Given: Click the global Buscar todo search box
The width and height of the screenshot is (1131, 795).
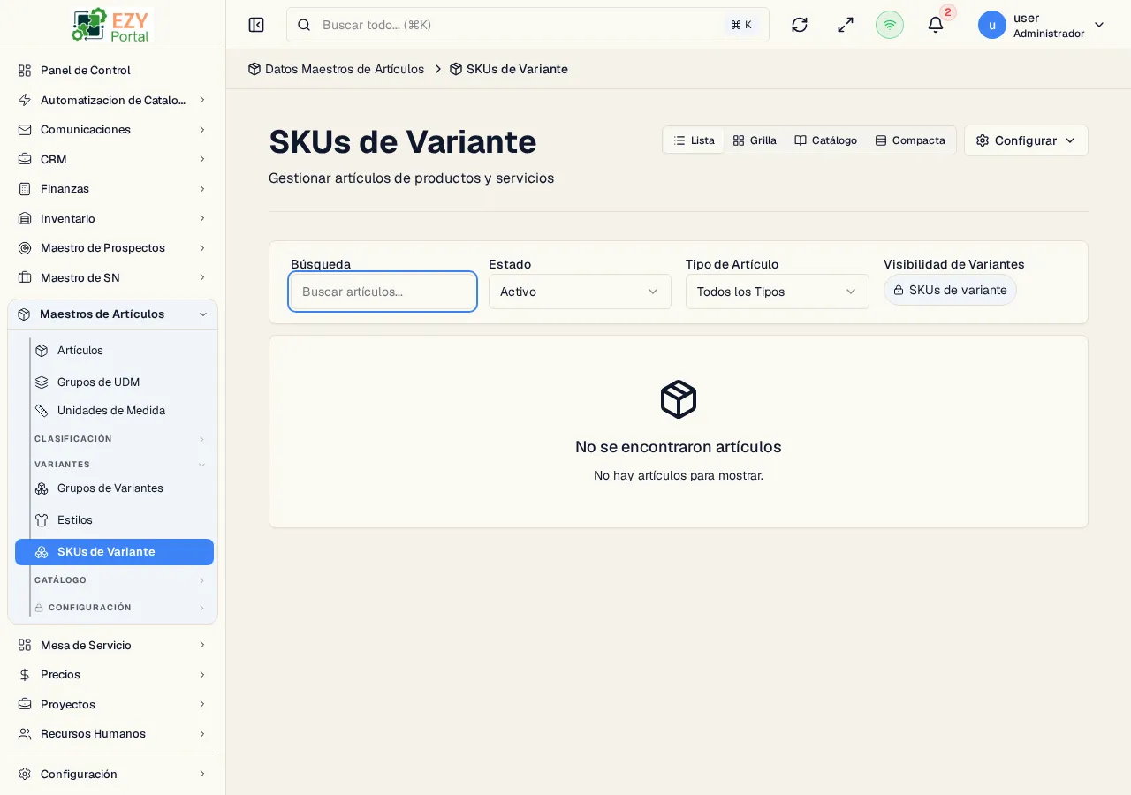Looking at the screenshot, I should pos(528,25).
